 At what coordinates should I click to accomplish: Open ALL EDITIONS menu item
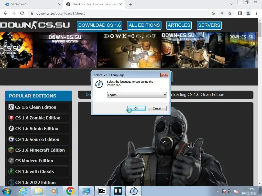click(x=144, y=25)
